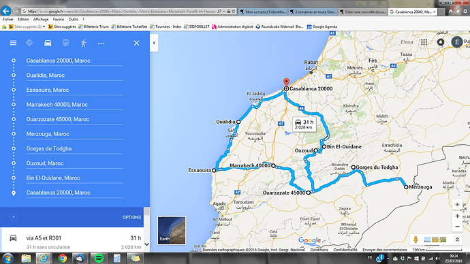
Task: Edit the Oualidia, Maroc waypoint field
Action: pos(75,76)
